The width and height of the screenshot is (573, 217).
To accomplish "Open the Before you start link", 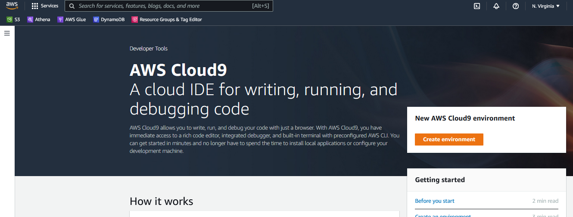I will [x=435, y=201].
